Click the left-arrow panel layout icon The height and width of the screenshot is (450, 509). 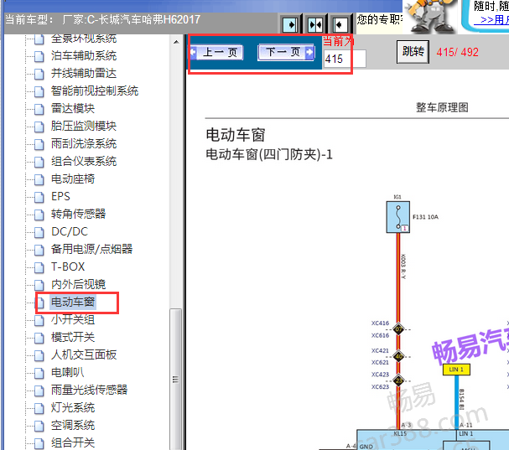pyautogui.click(x=340, y=24)
